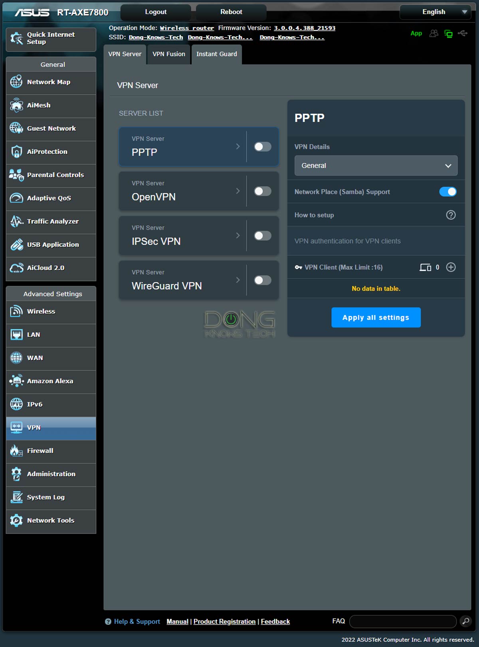Click the Wireless signal icon
This screenshot has height=647, width=479.
16,311
